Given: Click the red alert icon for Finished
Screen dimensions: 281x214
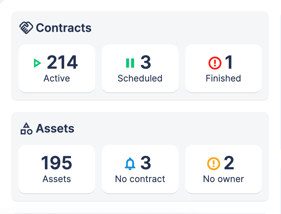Looking at the screenshot, I should tap(215, 63).
